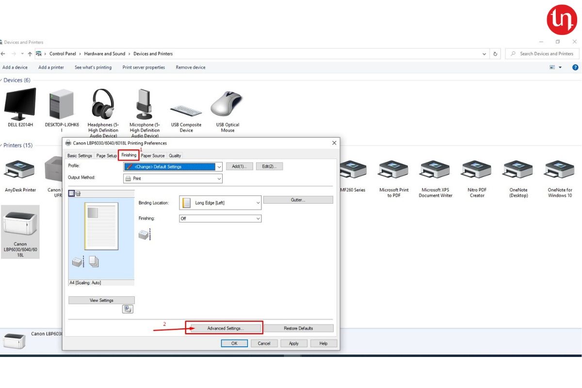Click the Add(1)... profile button
The width and height of the screenshot is (582, 388).
pos(240,166)
